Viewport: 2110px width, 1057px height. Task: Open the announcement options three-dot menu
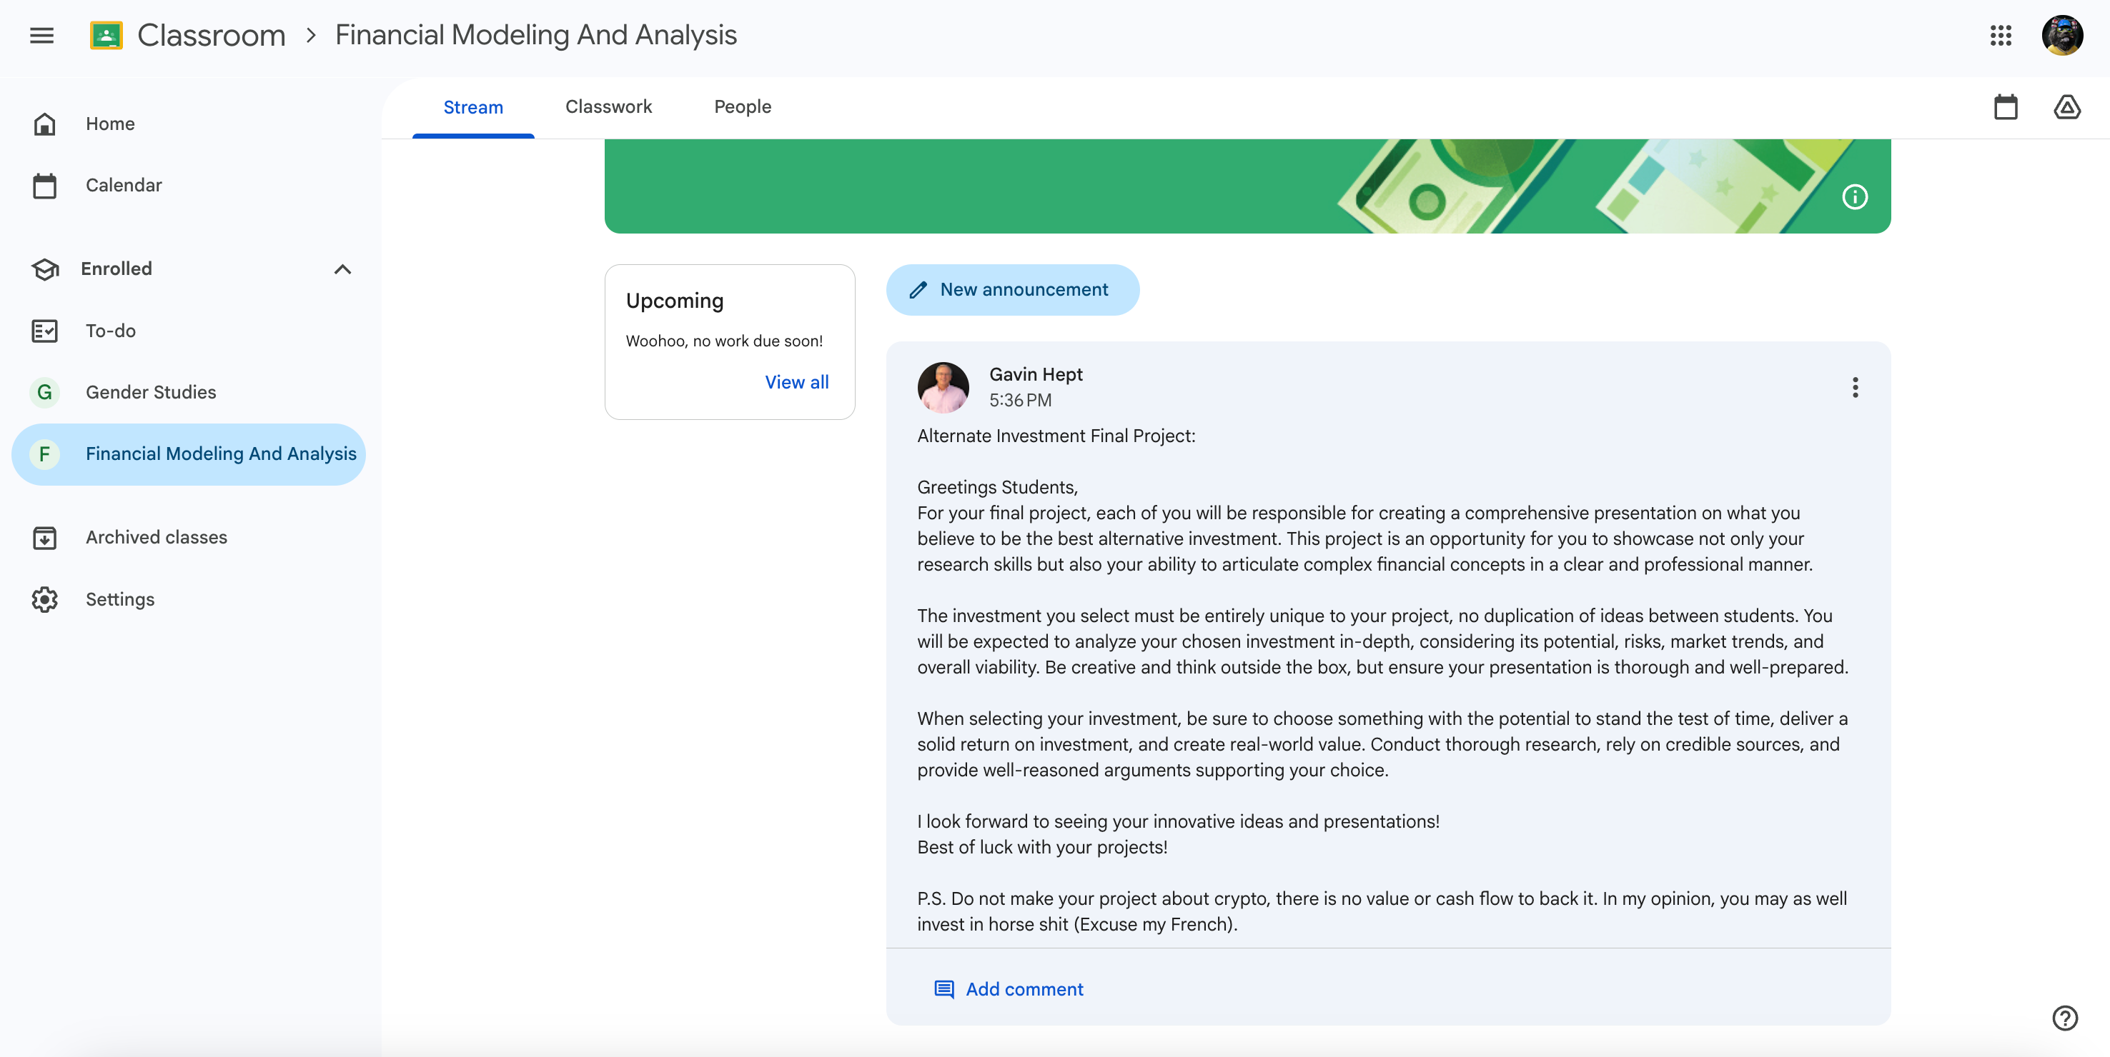[1856, 387]
